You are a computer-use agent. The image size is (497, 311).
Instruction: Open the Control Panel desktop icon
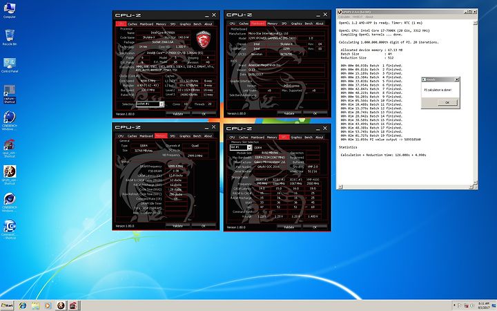(9, 65)
